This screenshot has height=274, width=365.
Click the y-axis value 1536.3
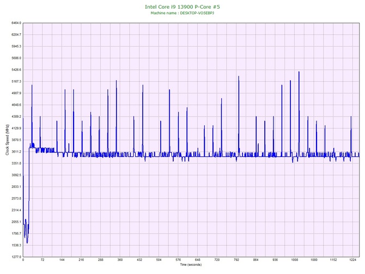click(16, 245)
